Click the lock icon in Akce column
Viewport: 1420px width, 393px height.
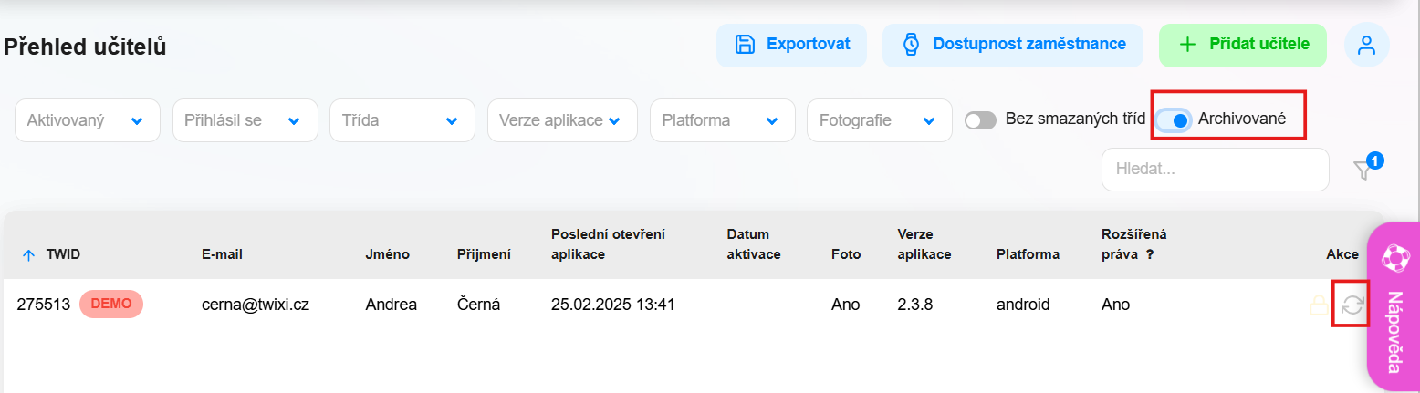point(1319,305)
